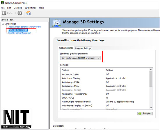Switch to the Program Settings tab
Screen dimensions: 160x131
83,48
